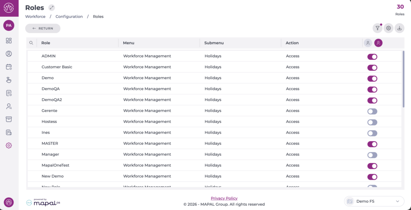
Task: Click the settings gear in left sidebar
Action: point(9,146)
